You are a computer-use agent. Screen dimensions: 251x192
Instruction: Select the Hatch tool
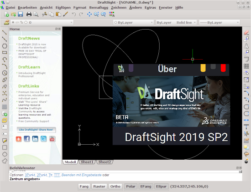point(5,106)
